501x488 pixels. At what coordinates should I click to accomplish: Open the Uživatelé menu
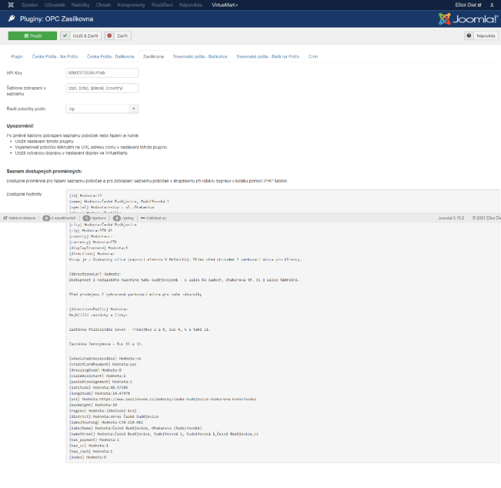pos(54,5)
